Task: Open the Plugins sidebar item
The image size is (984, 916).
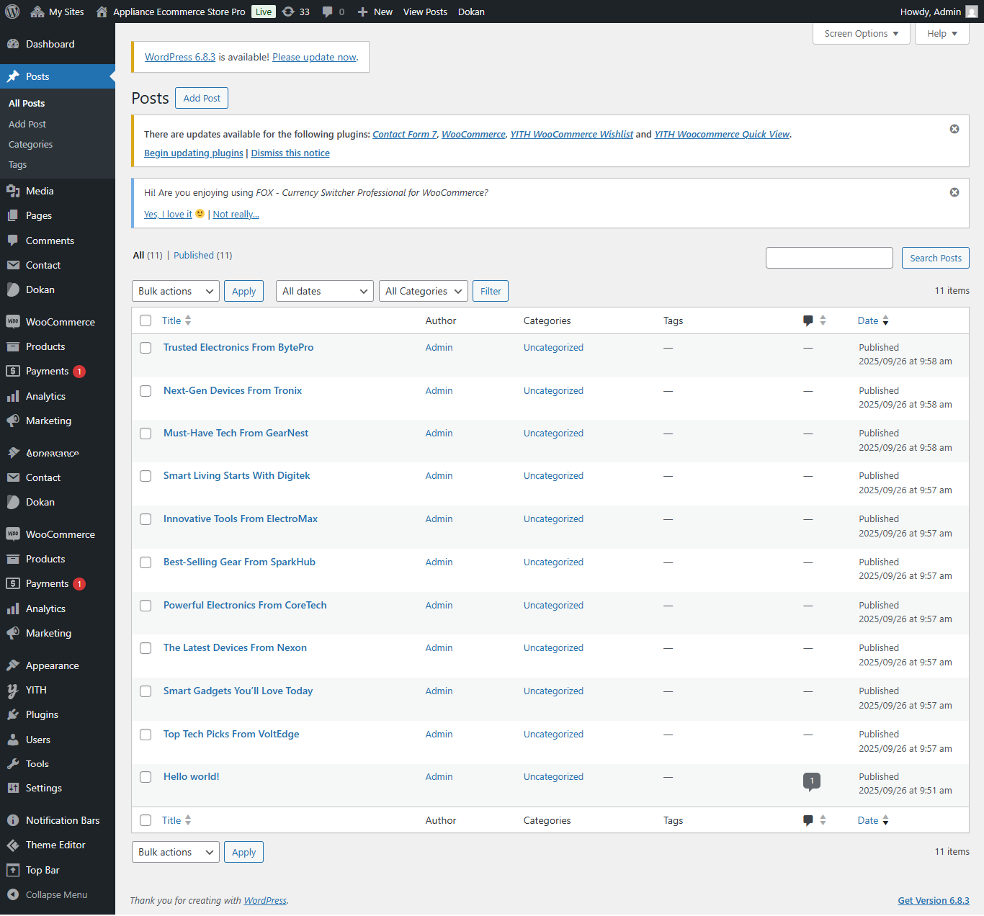Action: click(42, 714)
